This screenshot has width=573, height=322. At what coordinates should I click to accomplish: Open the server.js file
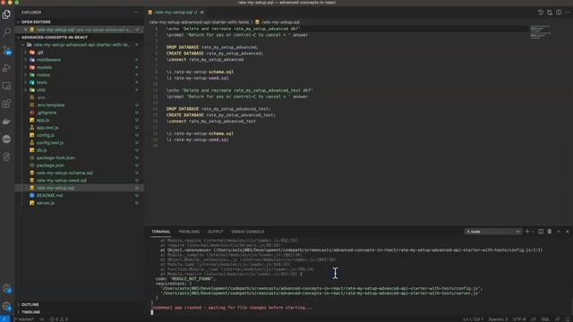point(46,203)
